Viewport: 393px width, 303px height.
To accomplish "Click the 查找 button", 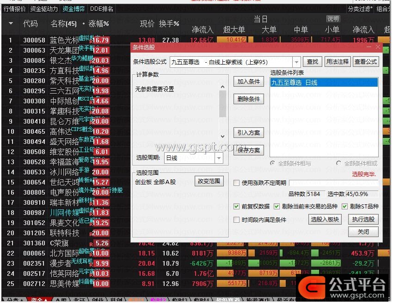I will pos(312,62).
